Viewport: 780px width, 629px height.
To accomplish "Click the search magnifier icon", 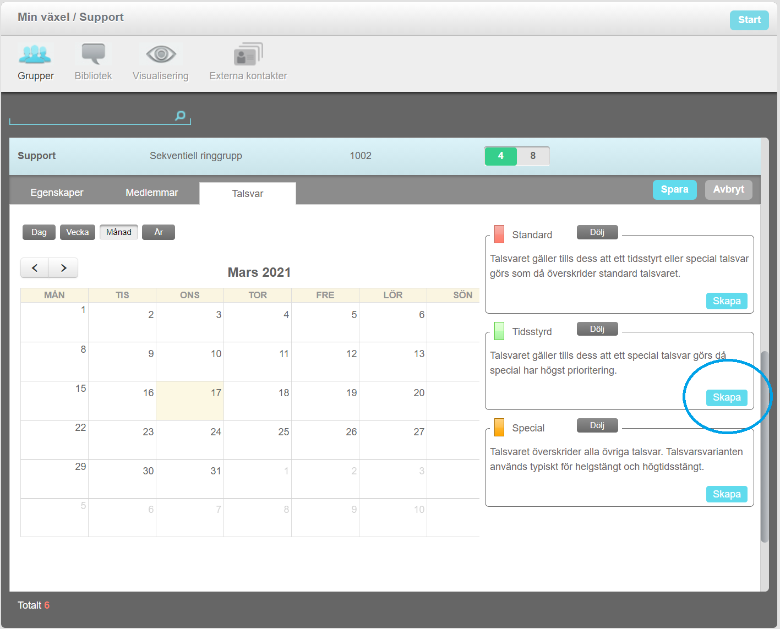I will 180,116.
